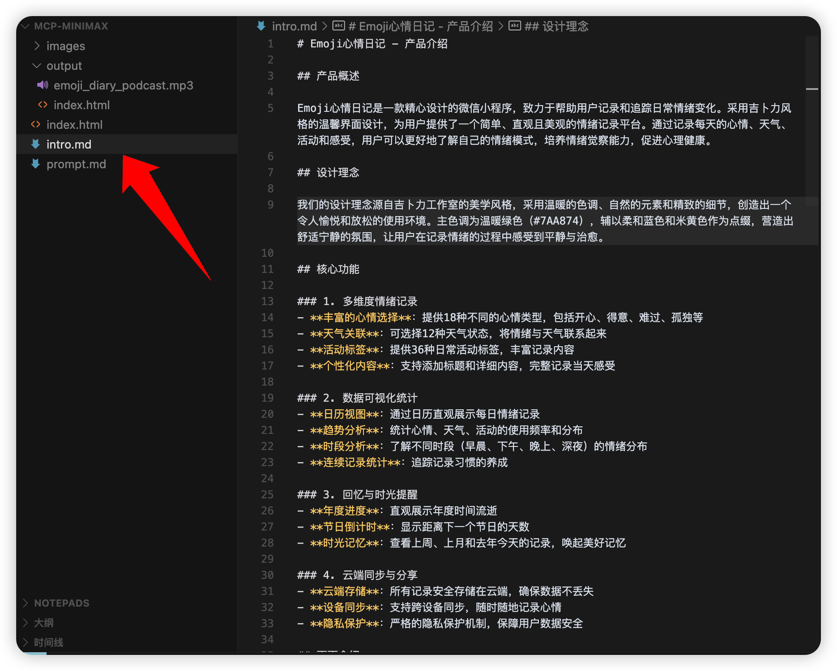837x671 pixels.
Task: Click bold text '**趋势分析**'
Action: click(344, 430)
